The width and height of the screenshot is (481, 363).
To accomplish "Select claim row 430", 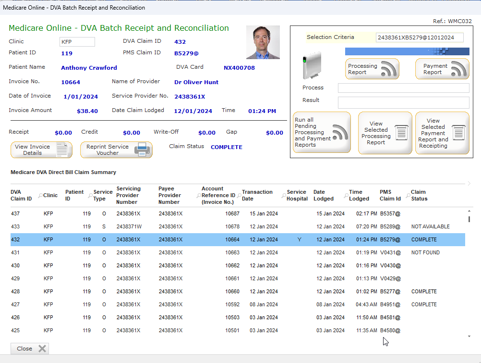I will (x=238, y=265).
